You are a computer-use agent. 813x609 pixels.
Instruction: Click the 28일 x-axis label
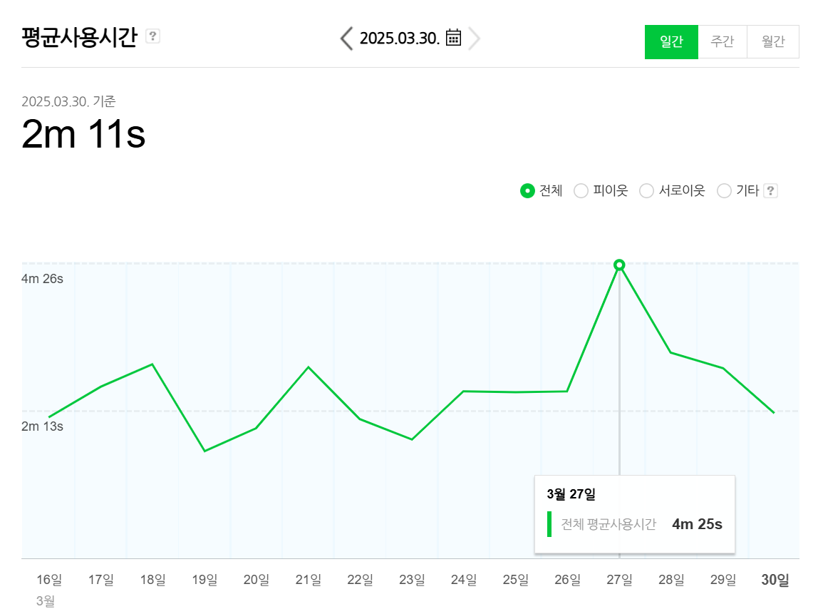[671, 580]
